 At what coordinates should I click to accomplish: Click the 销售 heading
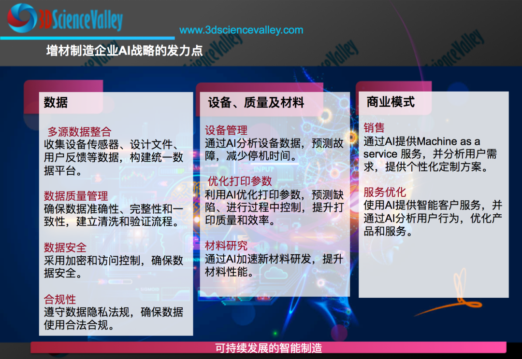374,128
